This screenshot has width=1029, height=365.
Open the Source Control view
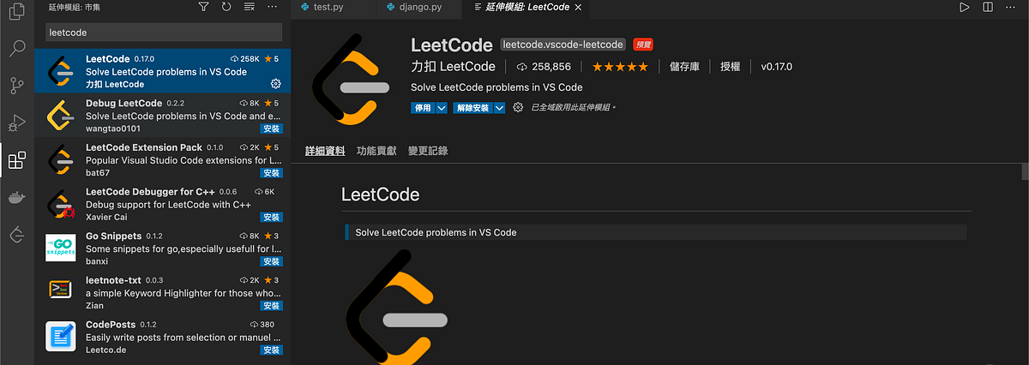pos(16,86)
